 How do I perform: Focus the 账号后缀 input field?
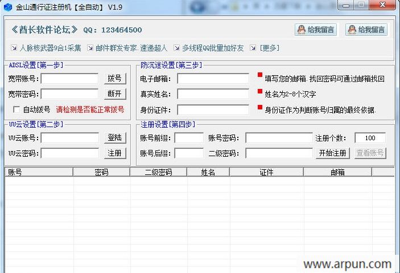click(189, 153)
